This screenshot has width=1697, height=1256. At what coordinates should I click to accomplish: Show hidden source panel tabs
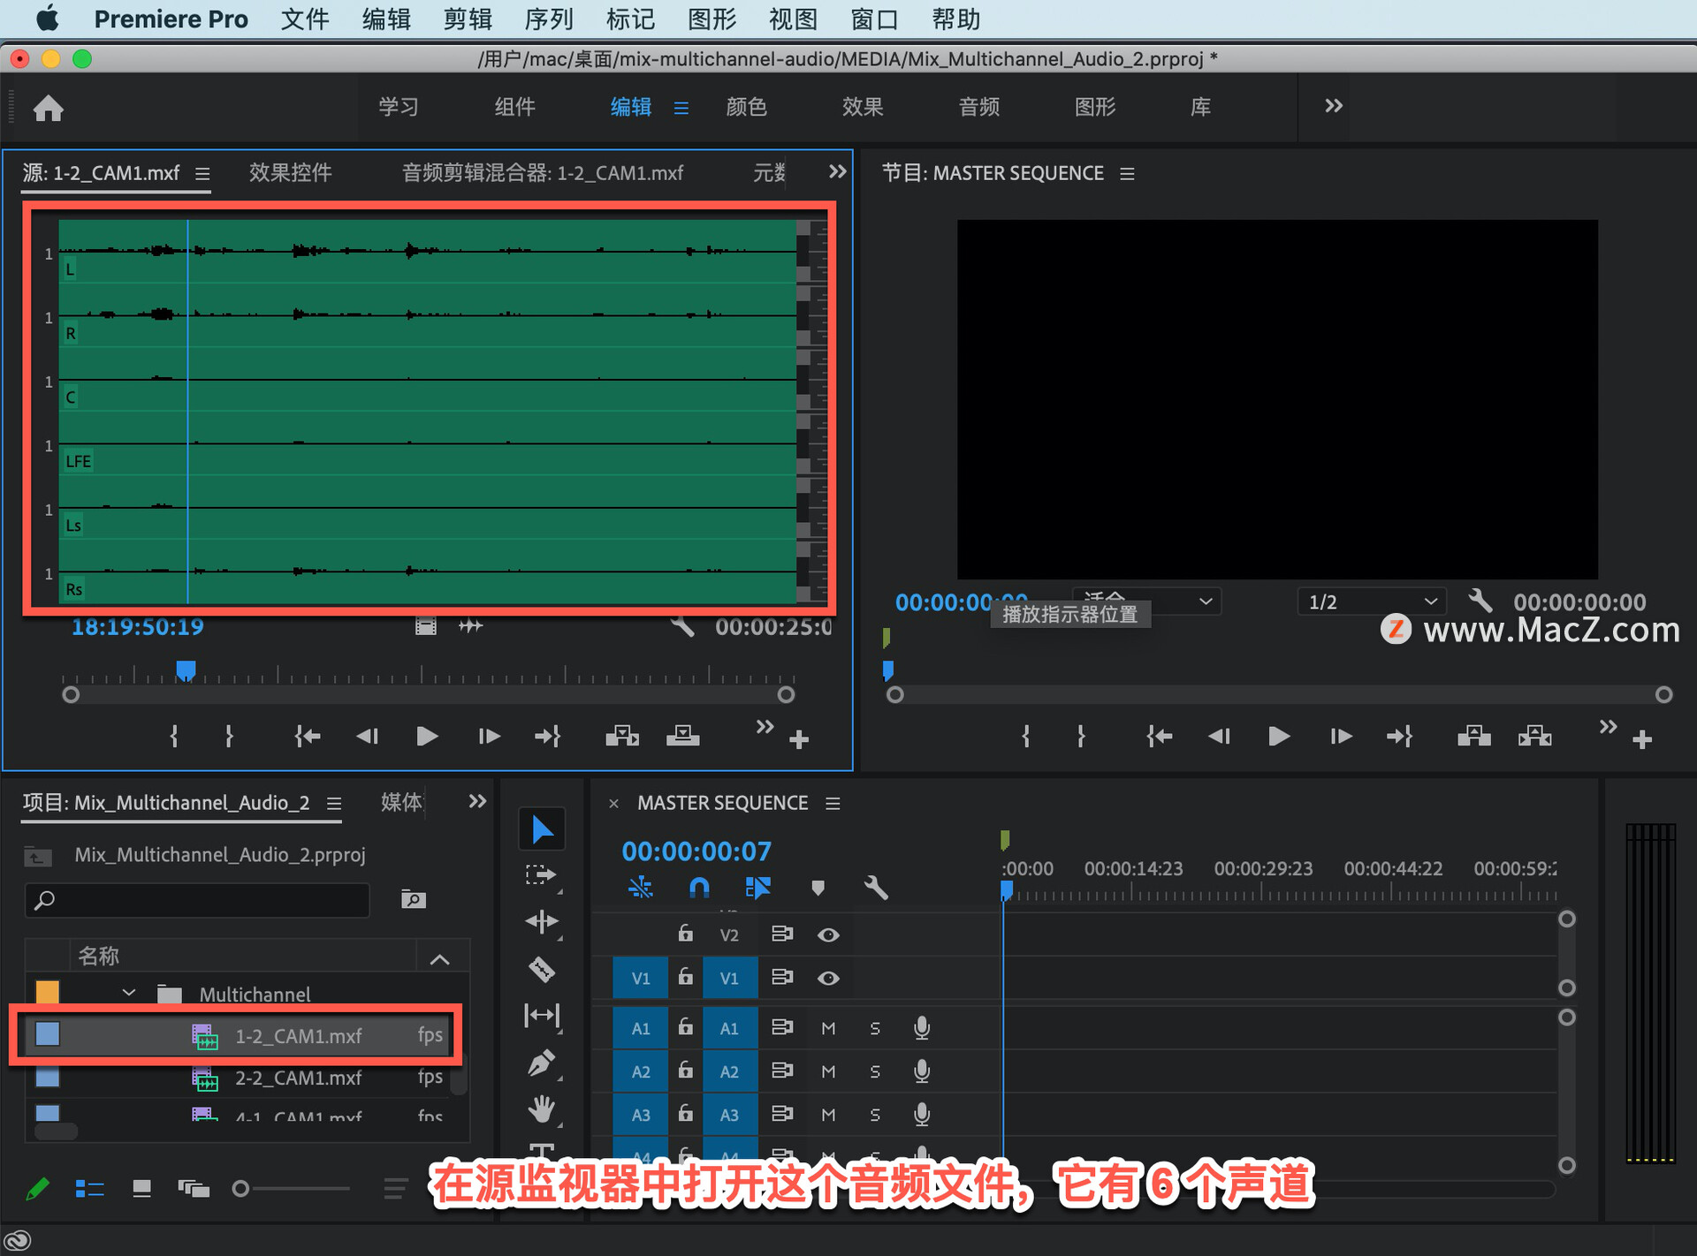(x=837, y=171)
